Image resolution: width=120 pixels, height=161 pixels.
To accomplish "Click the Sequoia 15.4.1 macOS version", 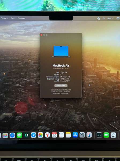I will pos(65,81).
